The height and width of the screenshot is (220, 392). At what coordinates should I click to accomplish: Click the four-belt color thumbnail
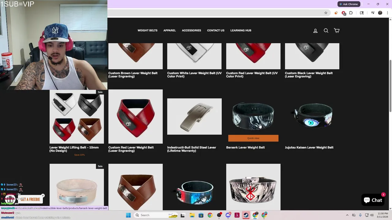(77, 116)
